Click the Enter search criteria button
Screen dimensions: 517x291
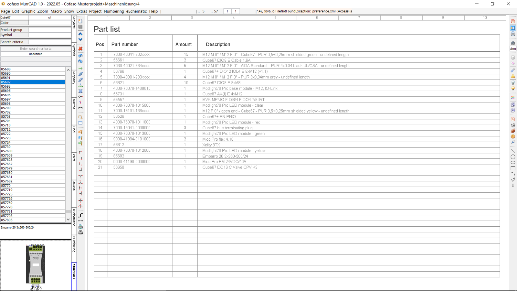(36, 49)
